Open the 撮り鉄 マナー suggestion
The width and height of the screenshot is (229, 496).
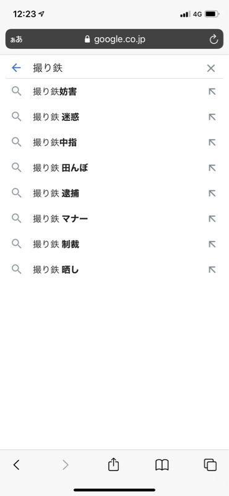tap(114, 219)
